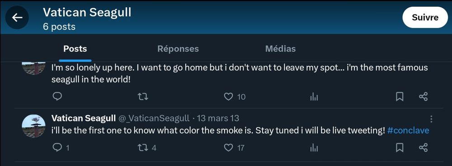The width and height of the screenshot is (452, 166).
Task: Share the conclave smoke post
Action: (423, 148)
